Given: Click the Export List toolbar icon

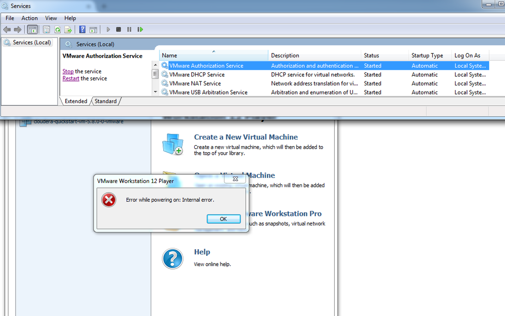Looking at the screenshot, I should 68,30.
